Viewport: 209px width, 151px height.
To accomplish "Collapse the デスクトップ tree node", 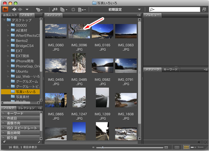I will (x=4, y=20).
